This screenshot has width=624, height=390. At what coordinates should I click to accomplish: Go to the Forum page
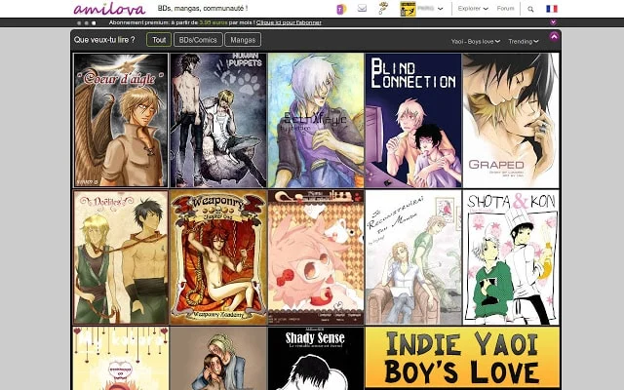click(505, 9)
